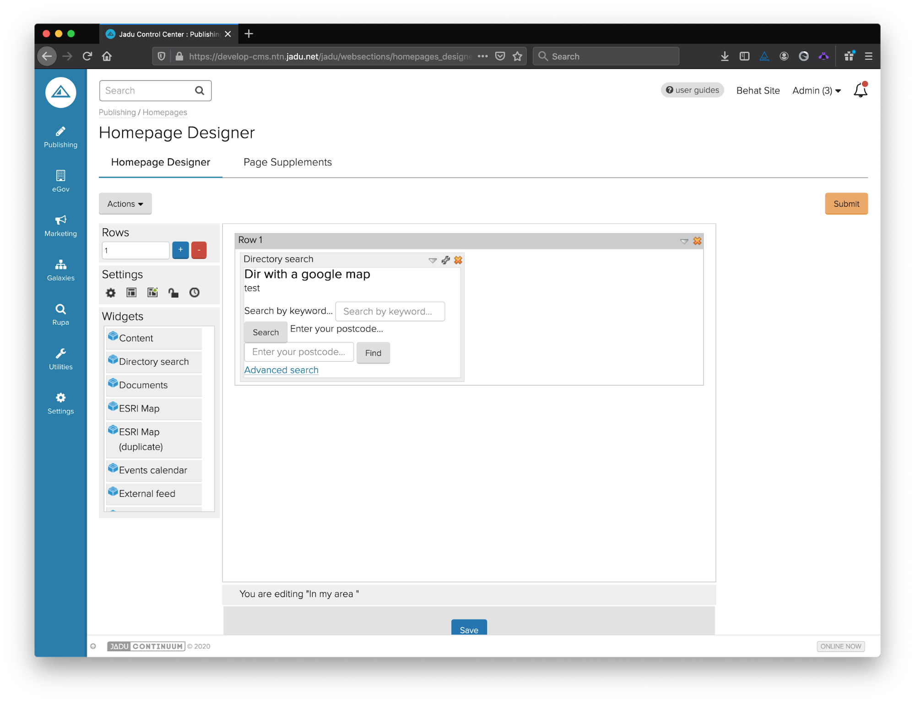Open the notifications bell icon
The image size is (915, 703).
pyautogui.click(x=860, y=91)
